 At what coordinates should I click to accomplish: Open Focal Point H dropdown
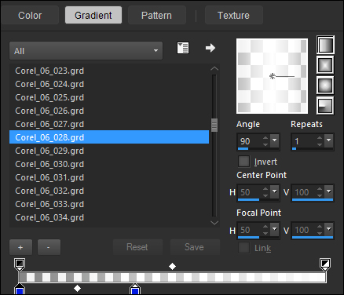point(274,229)
